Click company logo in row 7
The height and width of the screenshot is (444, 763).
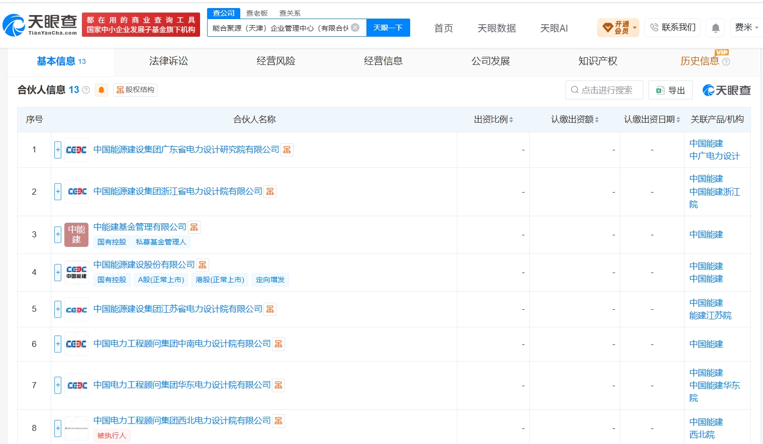(76, 385)
